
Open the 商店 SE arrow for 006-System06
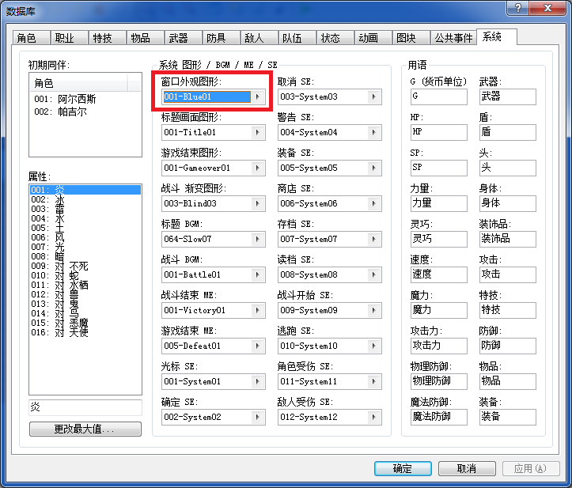[x=374, y=203]
